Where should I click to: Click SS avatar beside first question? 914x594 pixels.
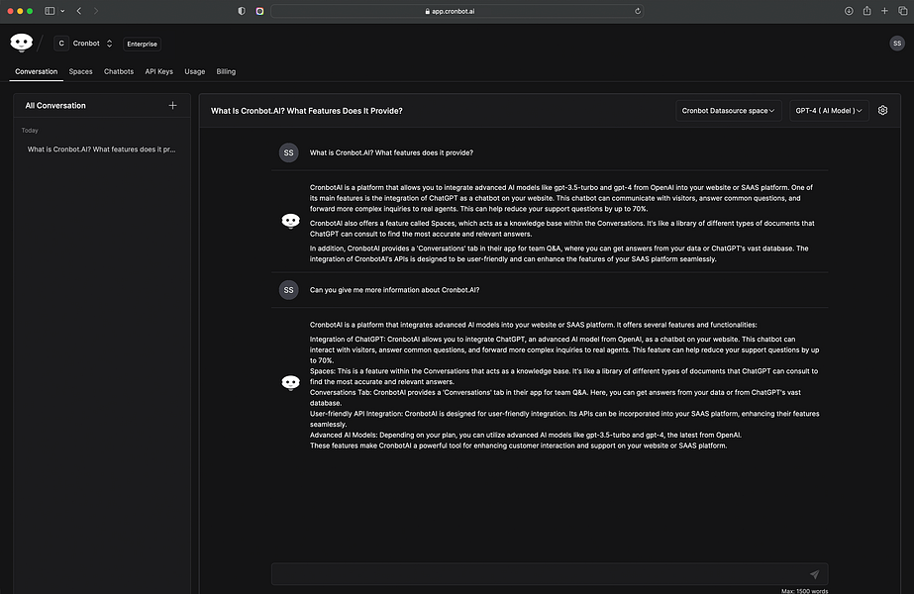tap(288, 152)
